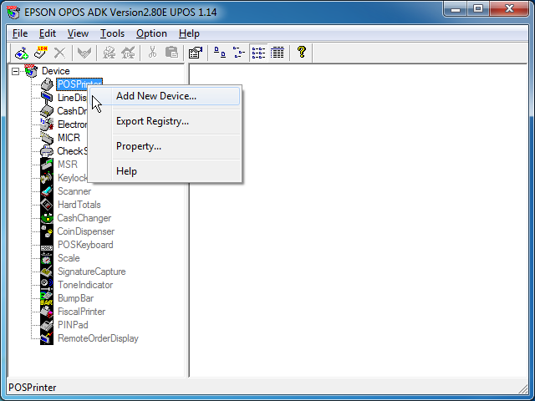Click the Device root node icon
535x401 pixels.
tap(31, 70)
